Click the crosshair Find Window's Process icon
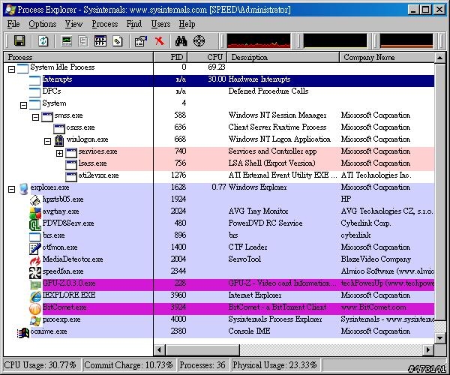This screenshot has height=375, width=450. coord(199,40)
